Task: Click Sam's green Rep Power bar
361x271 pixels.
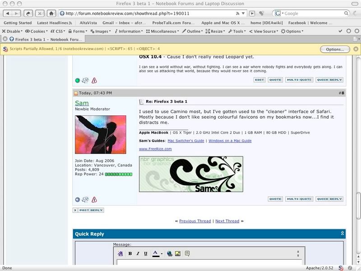Action: point(119,175)
